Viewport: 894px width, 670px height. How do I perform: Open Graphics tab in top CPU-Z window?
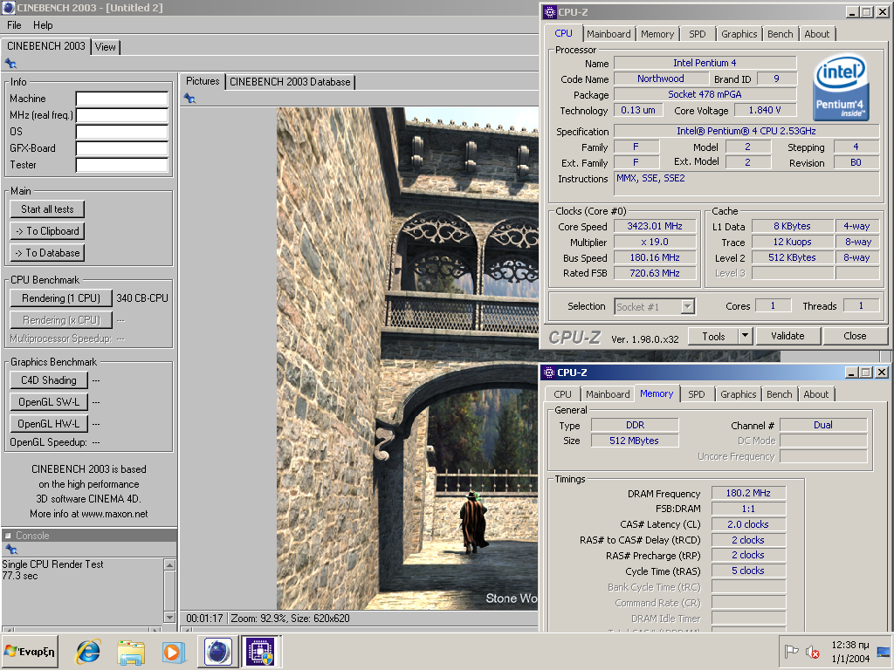pos(739,34)
